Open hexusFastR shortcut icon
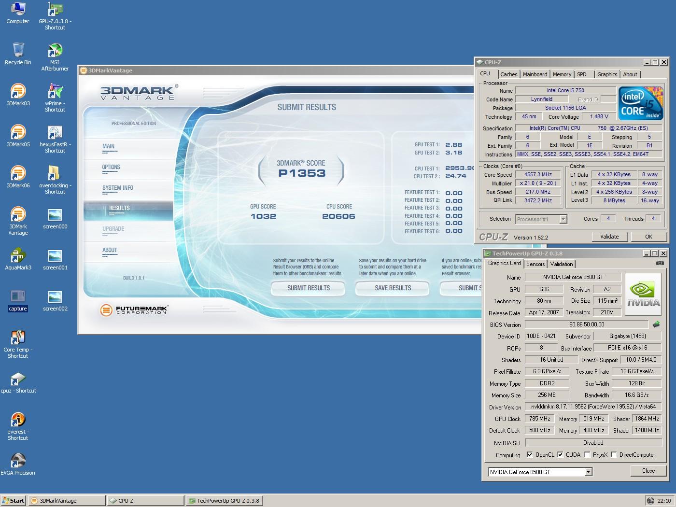 click(x=55, y=139)
